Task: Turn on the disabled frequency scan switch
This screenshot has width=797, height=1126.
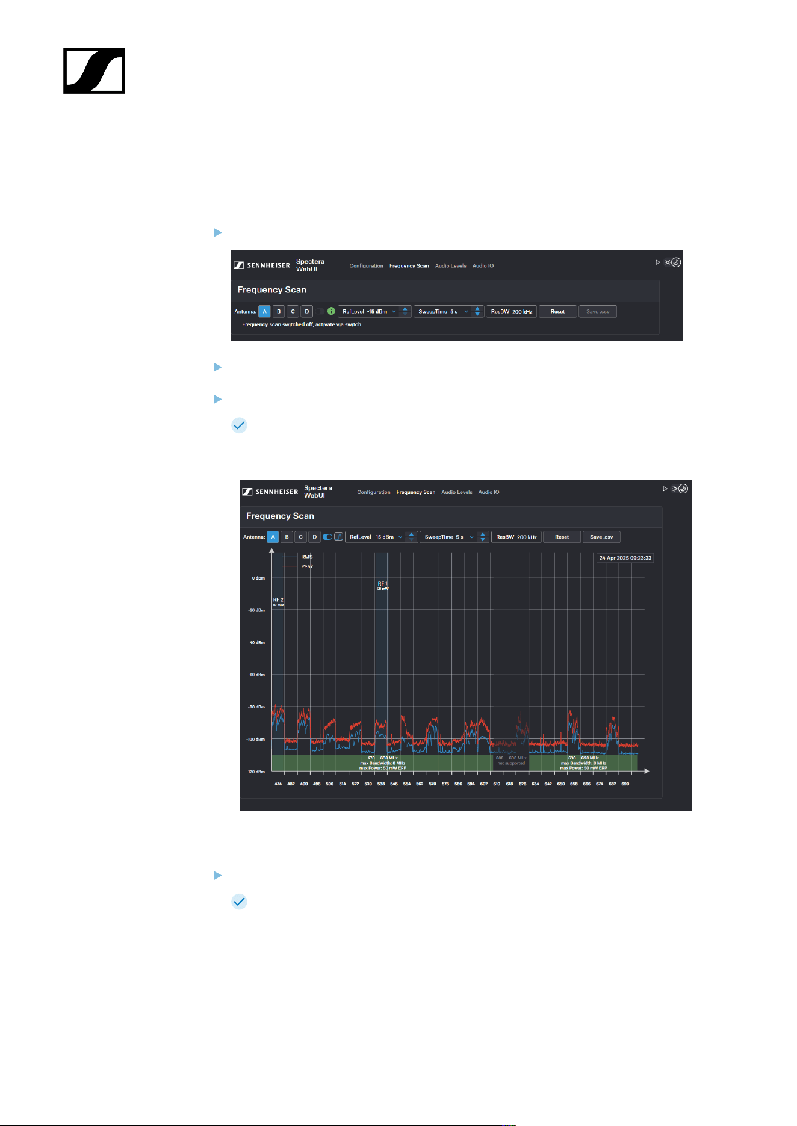Action: pyautogui.click(x=321, y=311)
